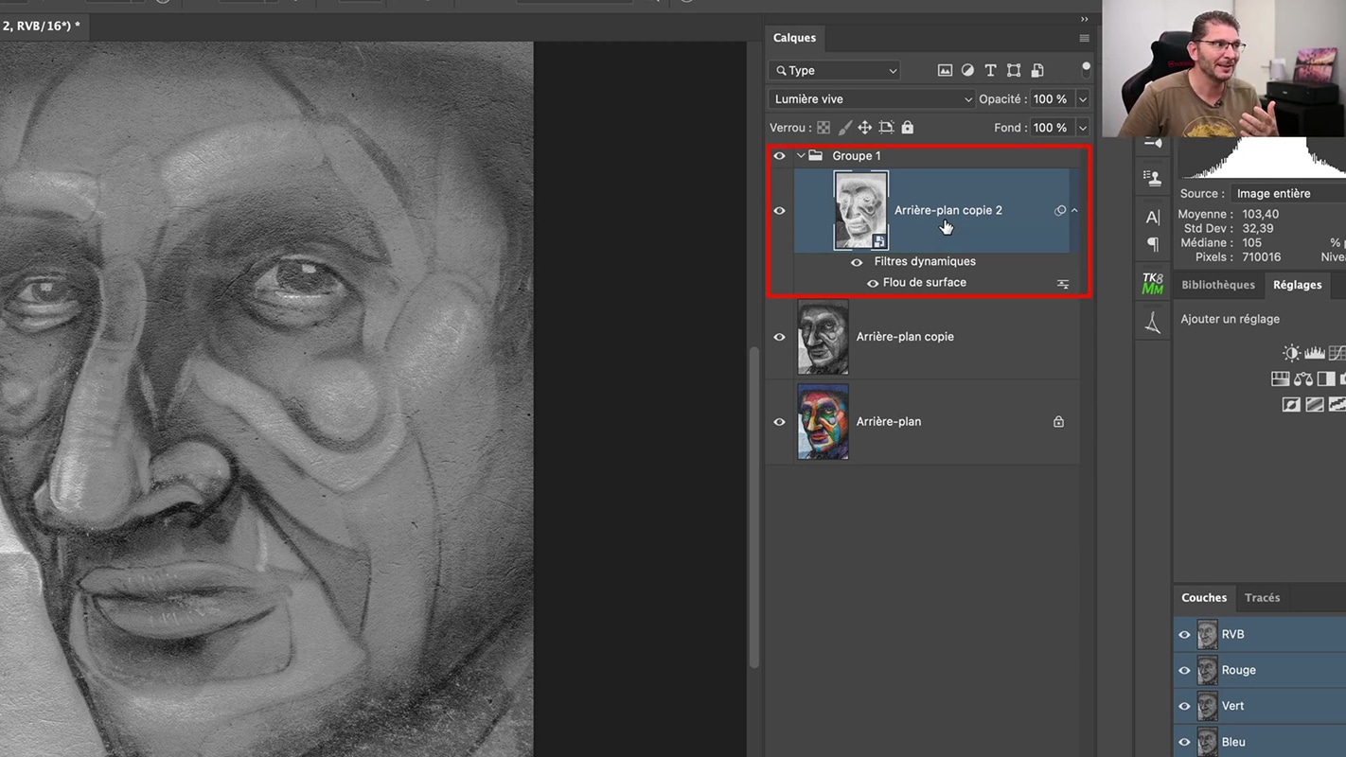Lock artboard nesting icon in Verrou row
The image size is (1346, 757).
pyautogui.click(x=886, y=128)
